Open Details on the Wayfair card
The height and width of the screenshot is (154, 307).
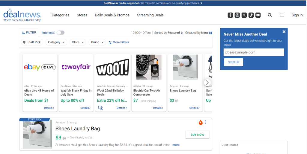click(85, 108)
